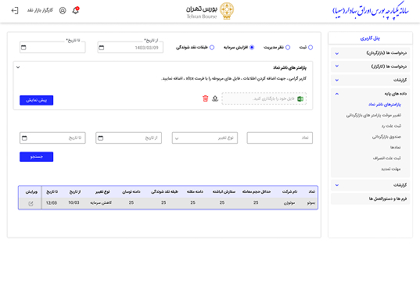The width and height of the screenshot is (420, 286).
Task: Click the سفارش انباشته column header
Action: (x=224, y=191)
